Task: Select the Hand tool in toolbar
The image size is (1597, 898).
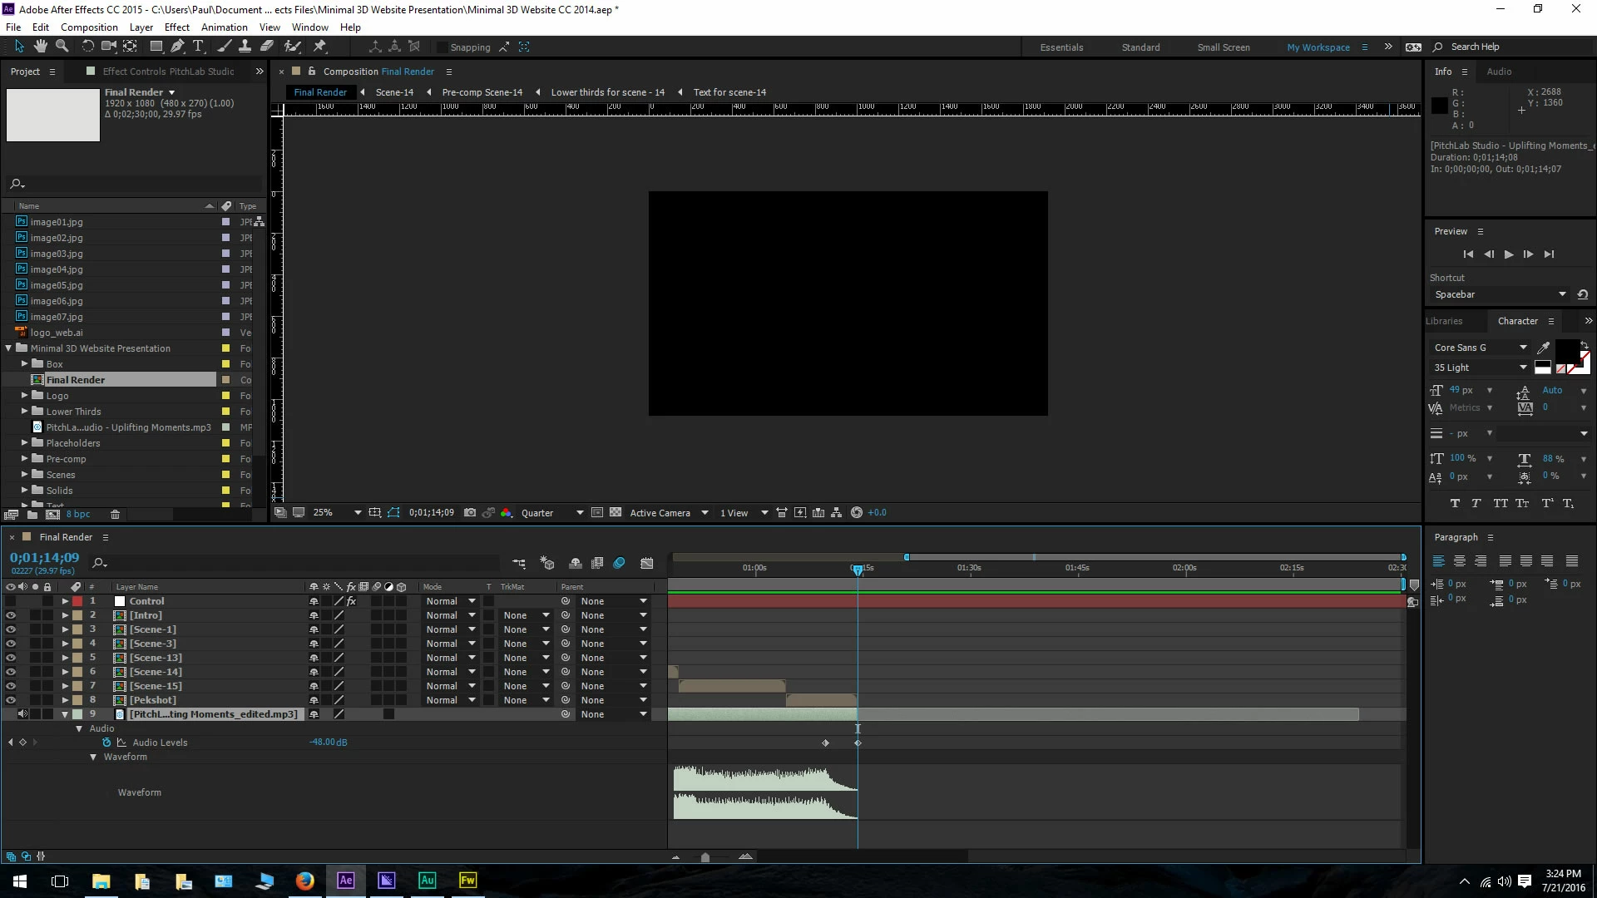Action: click(40, 47)
